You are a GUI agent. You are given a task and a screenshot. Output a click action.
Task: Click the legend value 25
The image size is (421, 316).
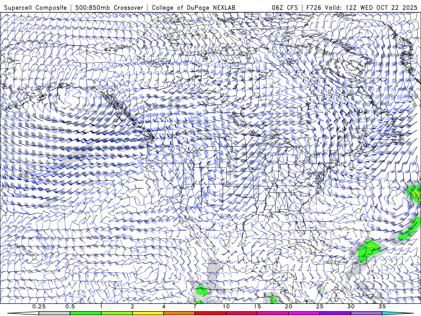click(x=319, y=307)
